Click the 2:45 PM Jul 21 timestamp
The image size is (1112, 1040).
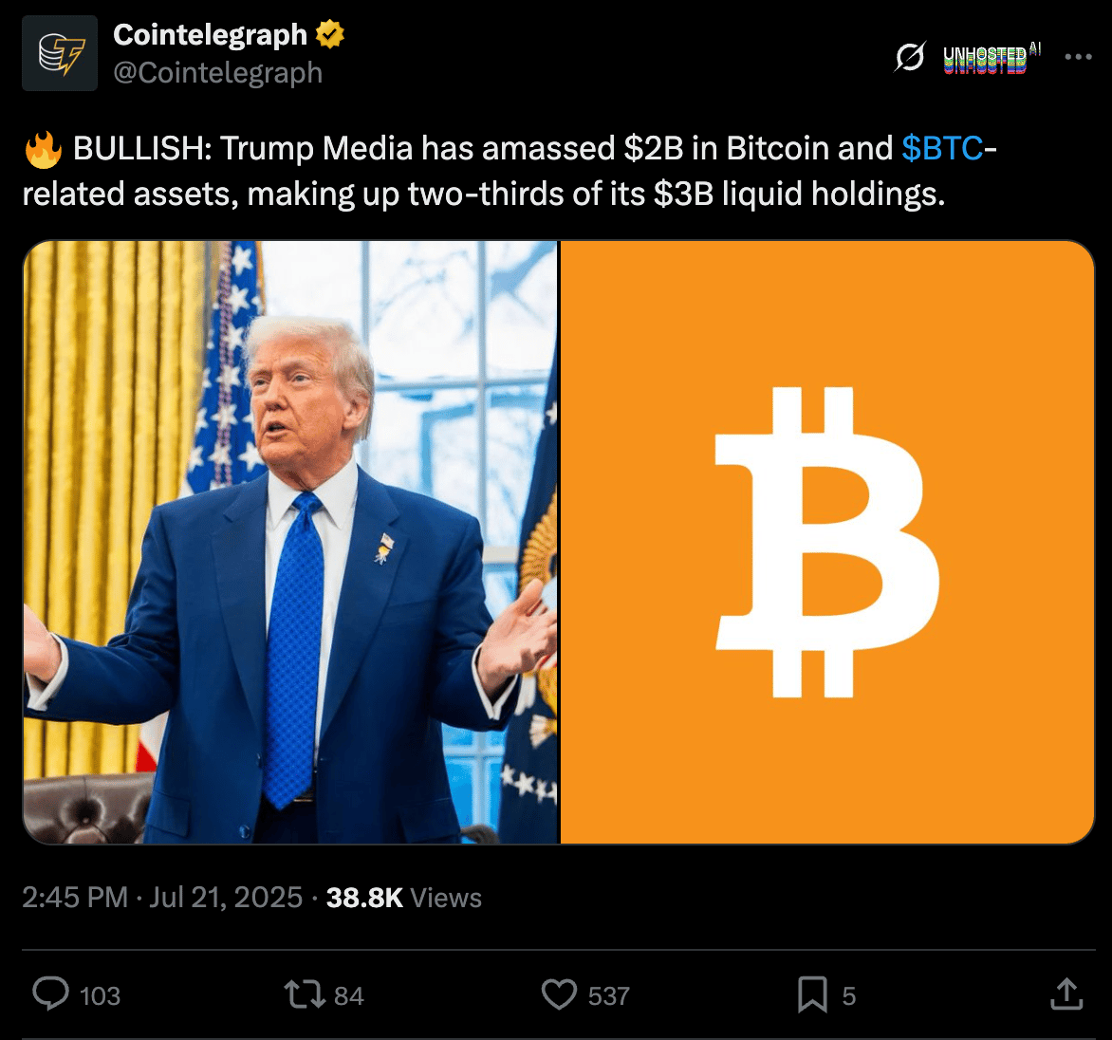pos(162,898)
